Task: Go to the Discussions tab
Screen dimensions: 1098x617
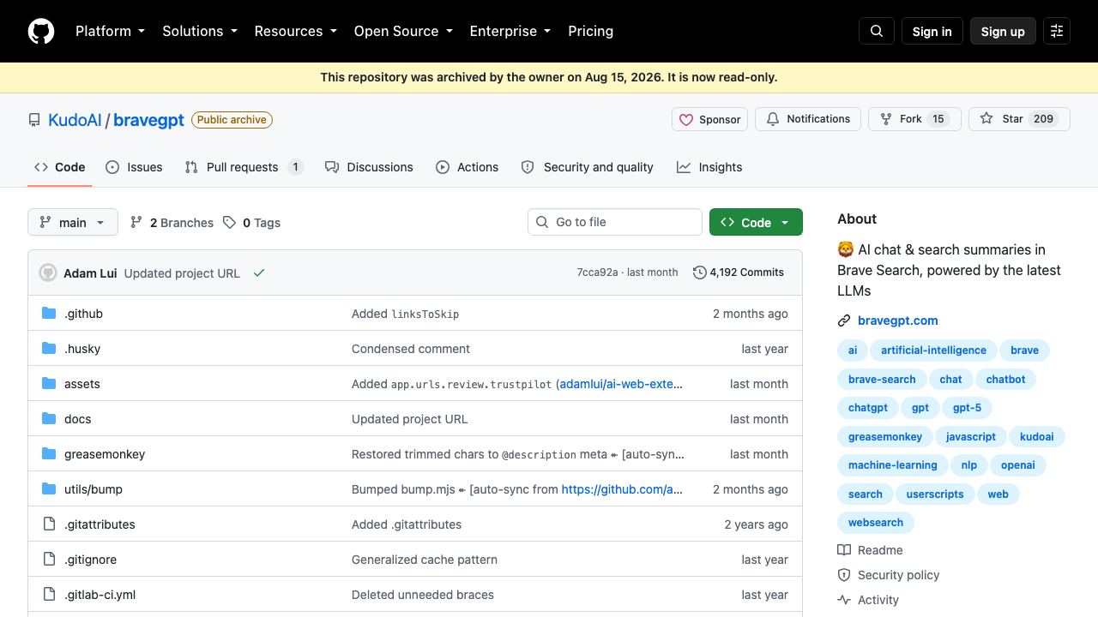Action: [x=369, y=167]
